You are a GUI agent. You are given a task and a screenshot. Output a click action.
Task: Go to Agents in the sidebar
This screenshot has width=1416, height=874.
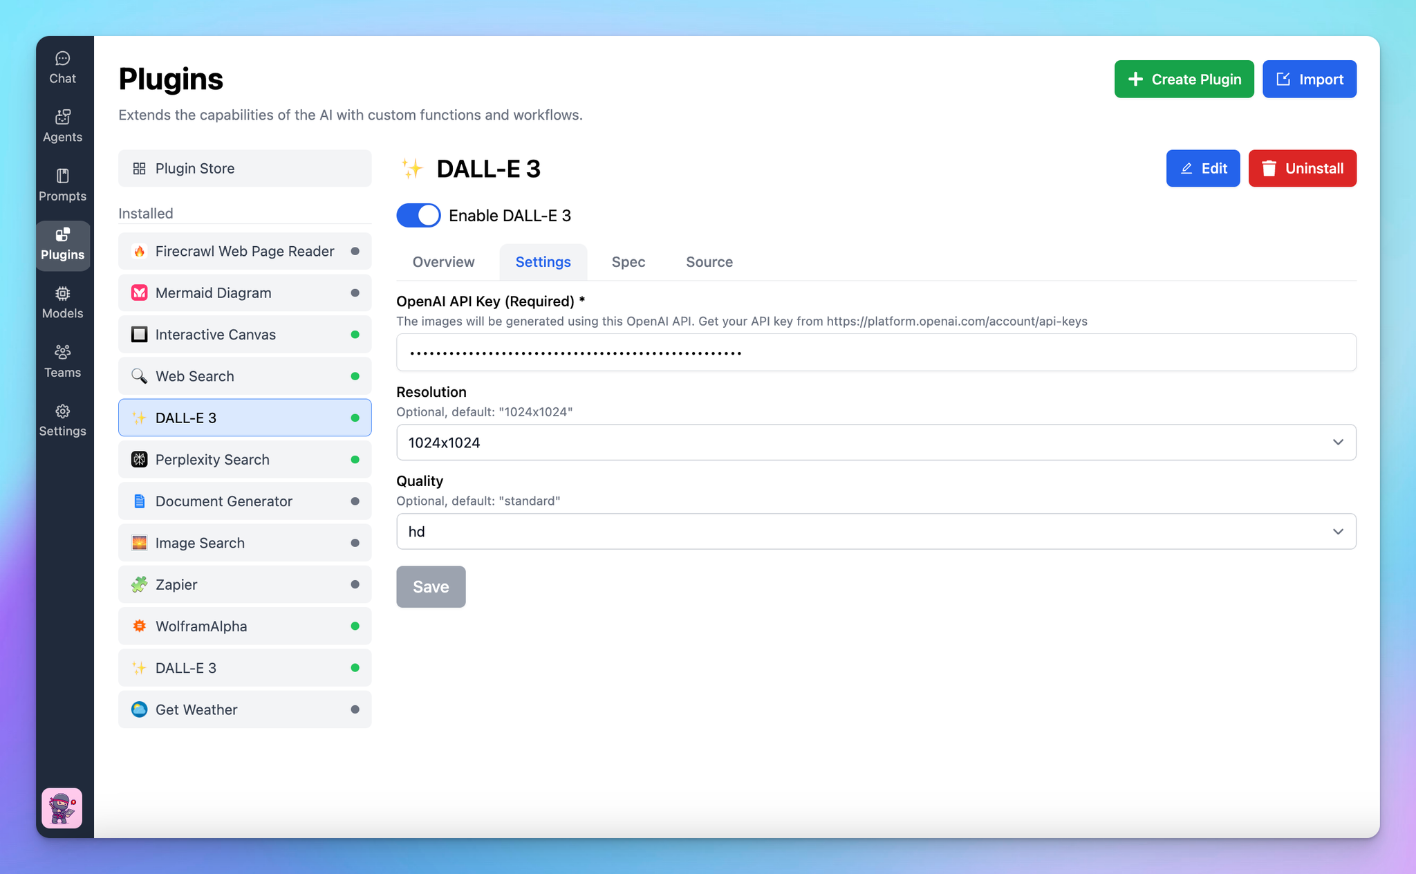point(62,127)
